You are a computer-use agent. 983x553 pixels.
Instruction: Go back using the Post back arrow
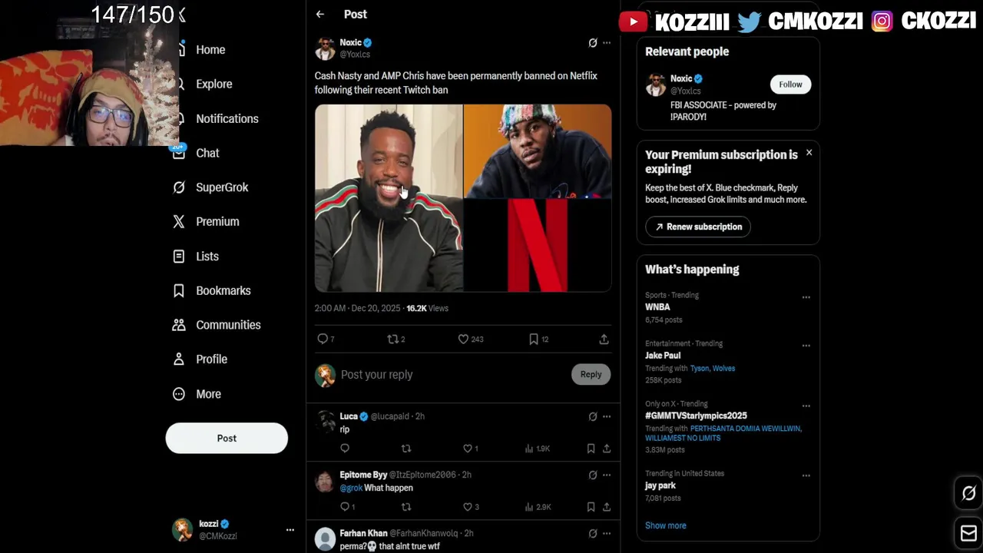pyautogui.click(x=320, y=14)
